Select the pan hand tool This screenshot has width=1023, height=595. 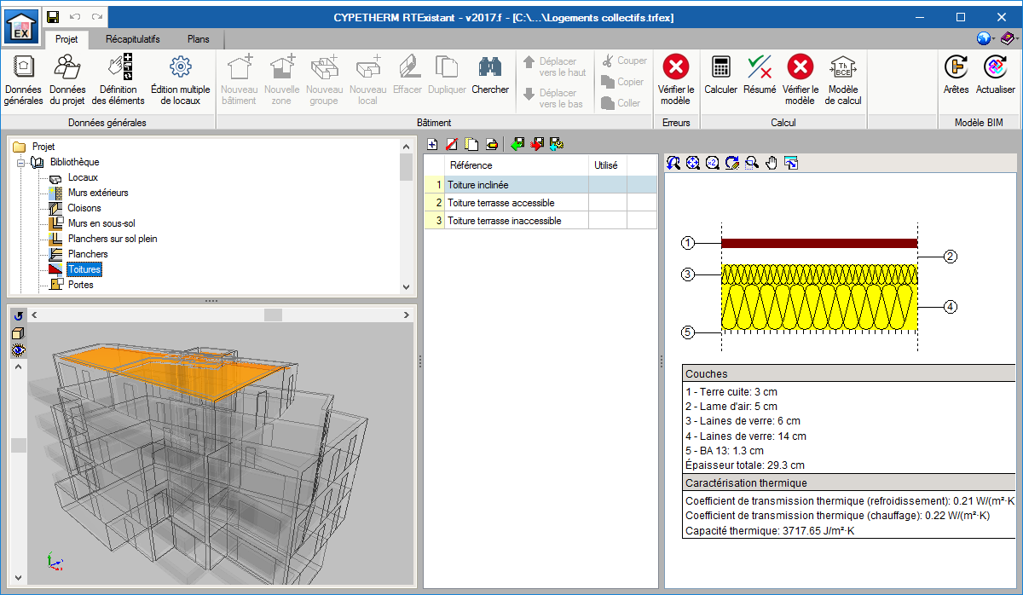(772, 163)
